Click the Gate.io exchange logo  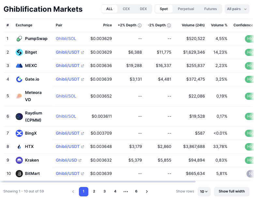(19, 79)
